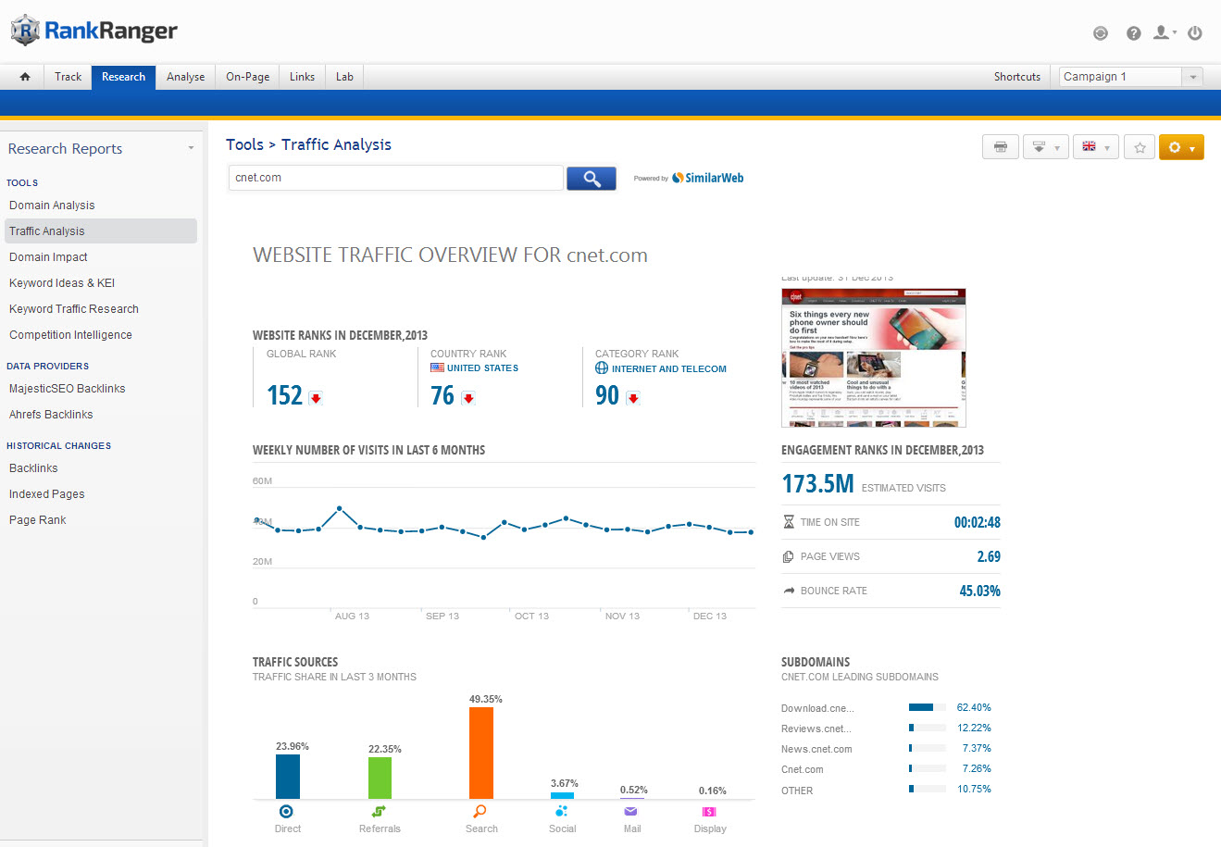Viewport: 1221px width, 847px height.
Task: Click the globe category icon
Action: tap(602, 368)
